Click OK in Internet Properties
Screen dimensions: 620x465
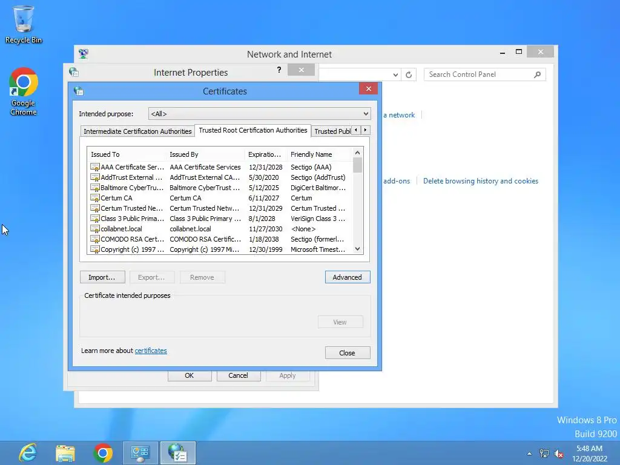pyautogui.click(x=190, y=375)
